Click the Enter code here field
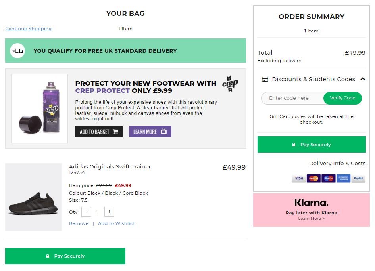Image resolution: width=375 pixels, height=271 pixels. pyautogui.click(x=292, y=98)
